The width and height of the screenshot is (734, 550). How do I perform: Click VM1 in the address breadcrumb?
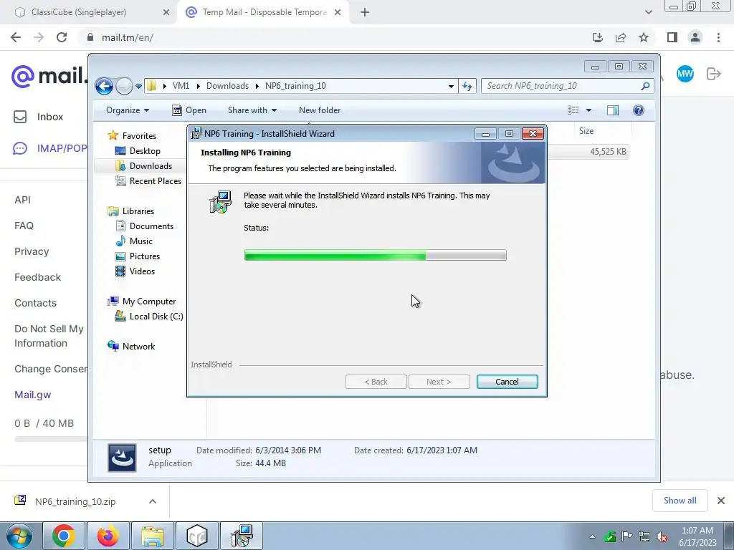click(181, 86)
